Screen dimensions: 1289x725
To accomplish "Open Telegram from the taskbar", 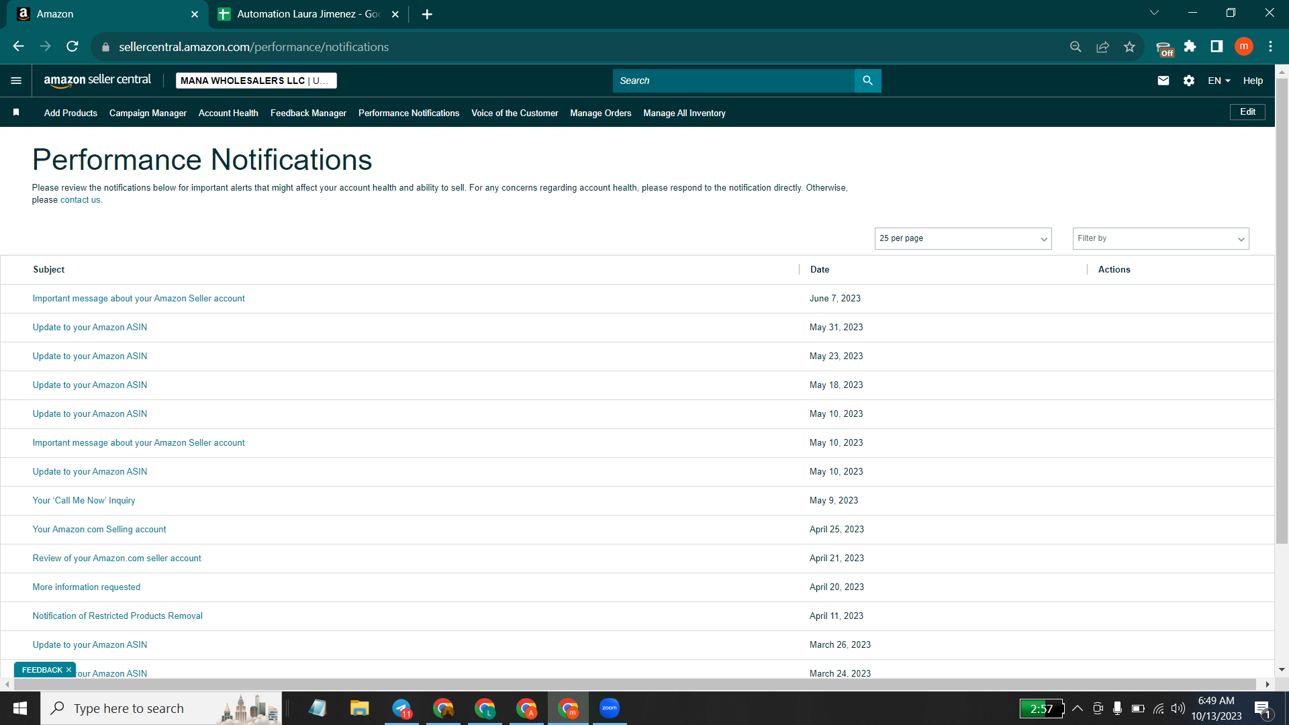I will [401, 708].
